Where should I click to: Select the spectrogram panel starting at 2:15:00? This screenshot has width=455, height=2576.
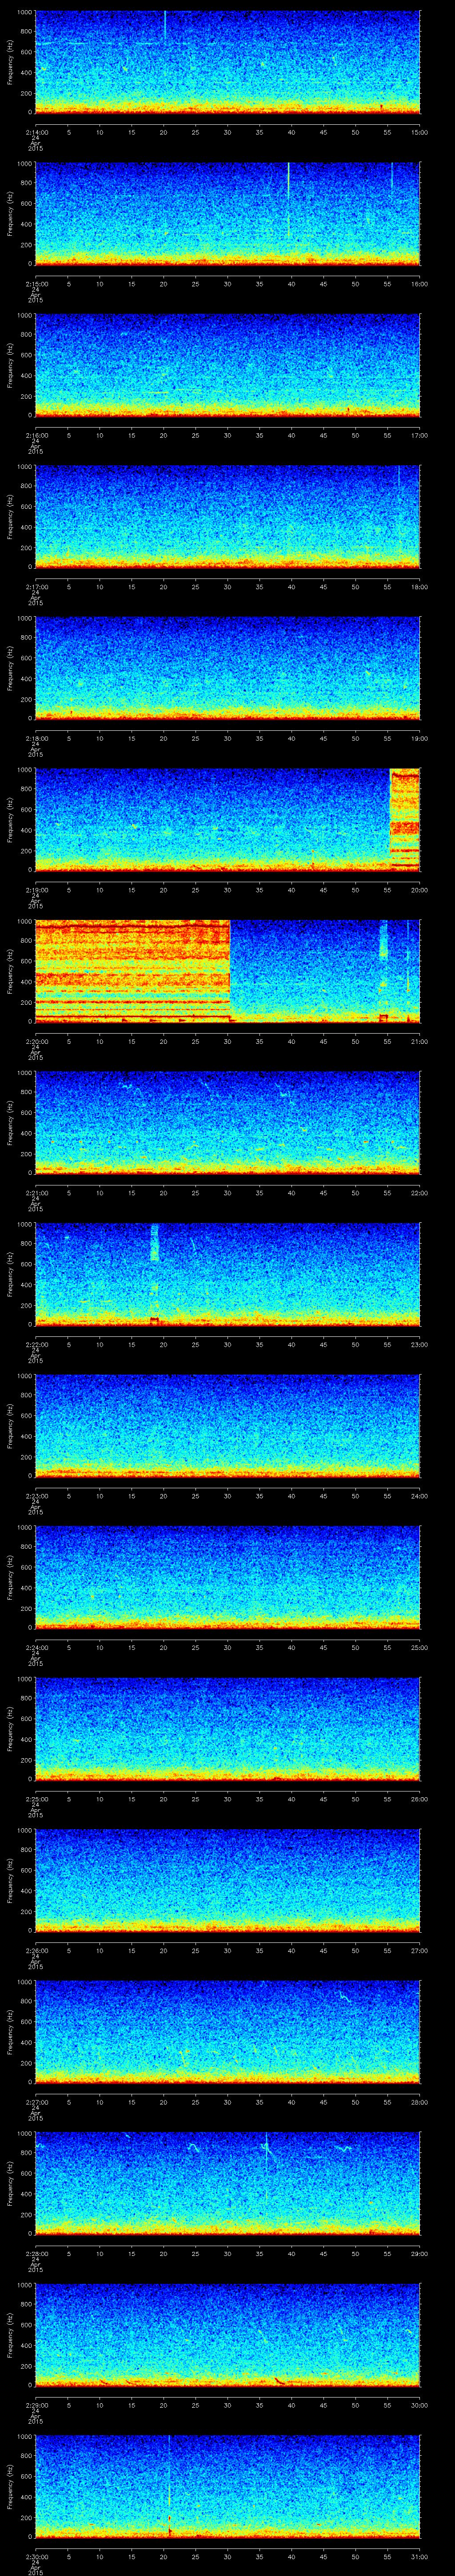[227, 214]
